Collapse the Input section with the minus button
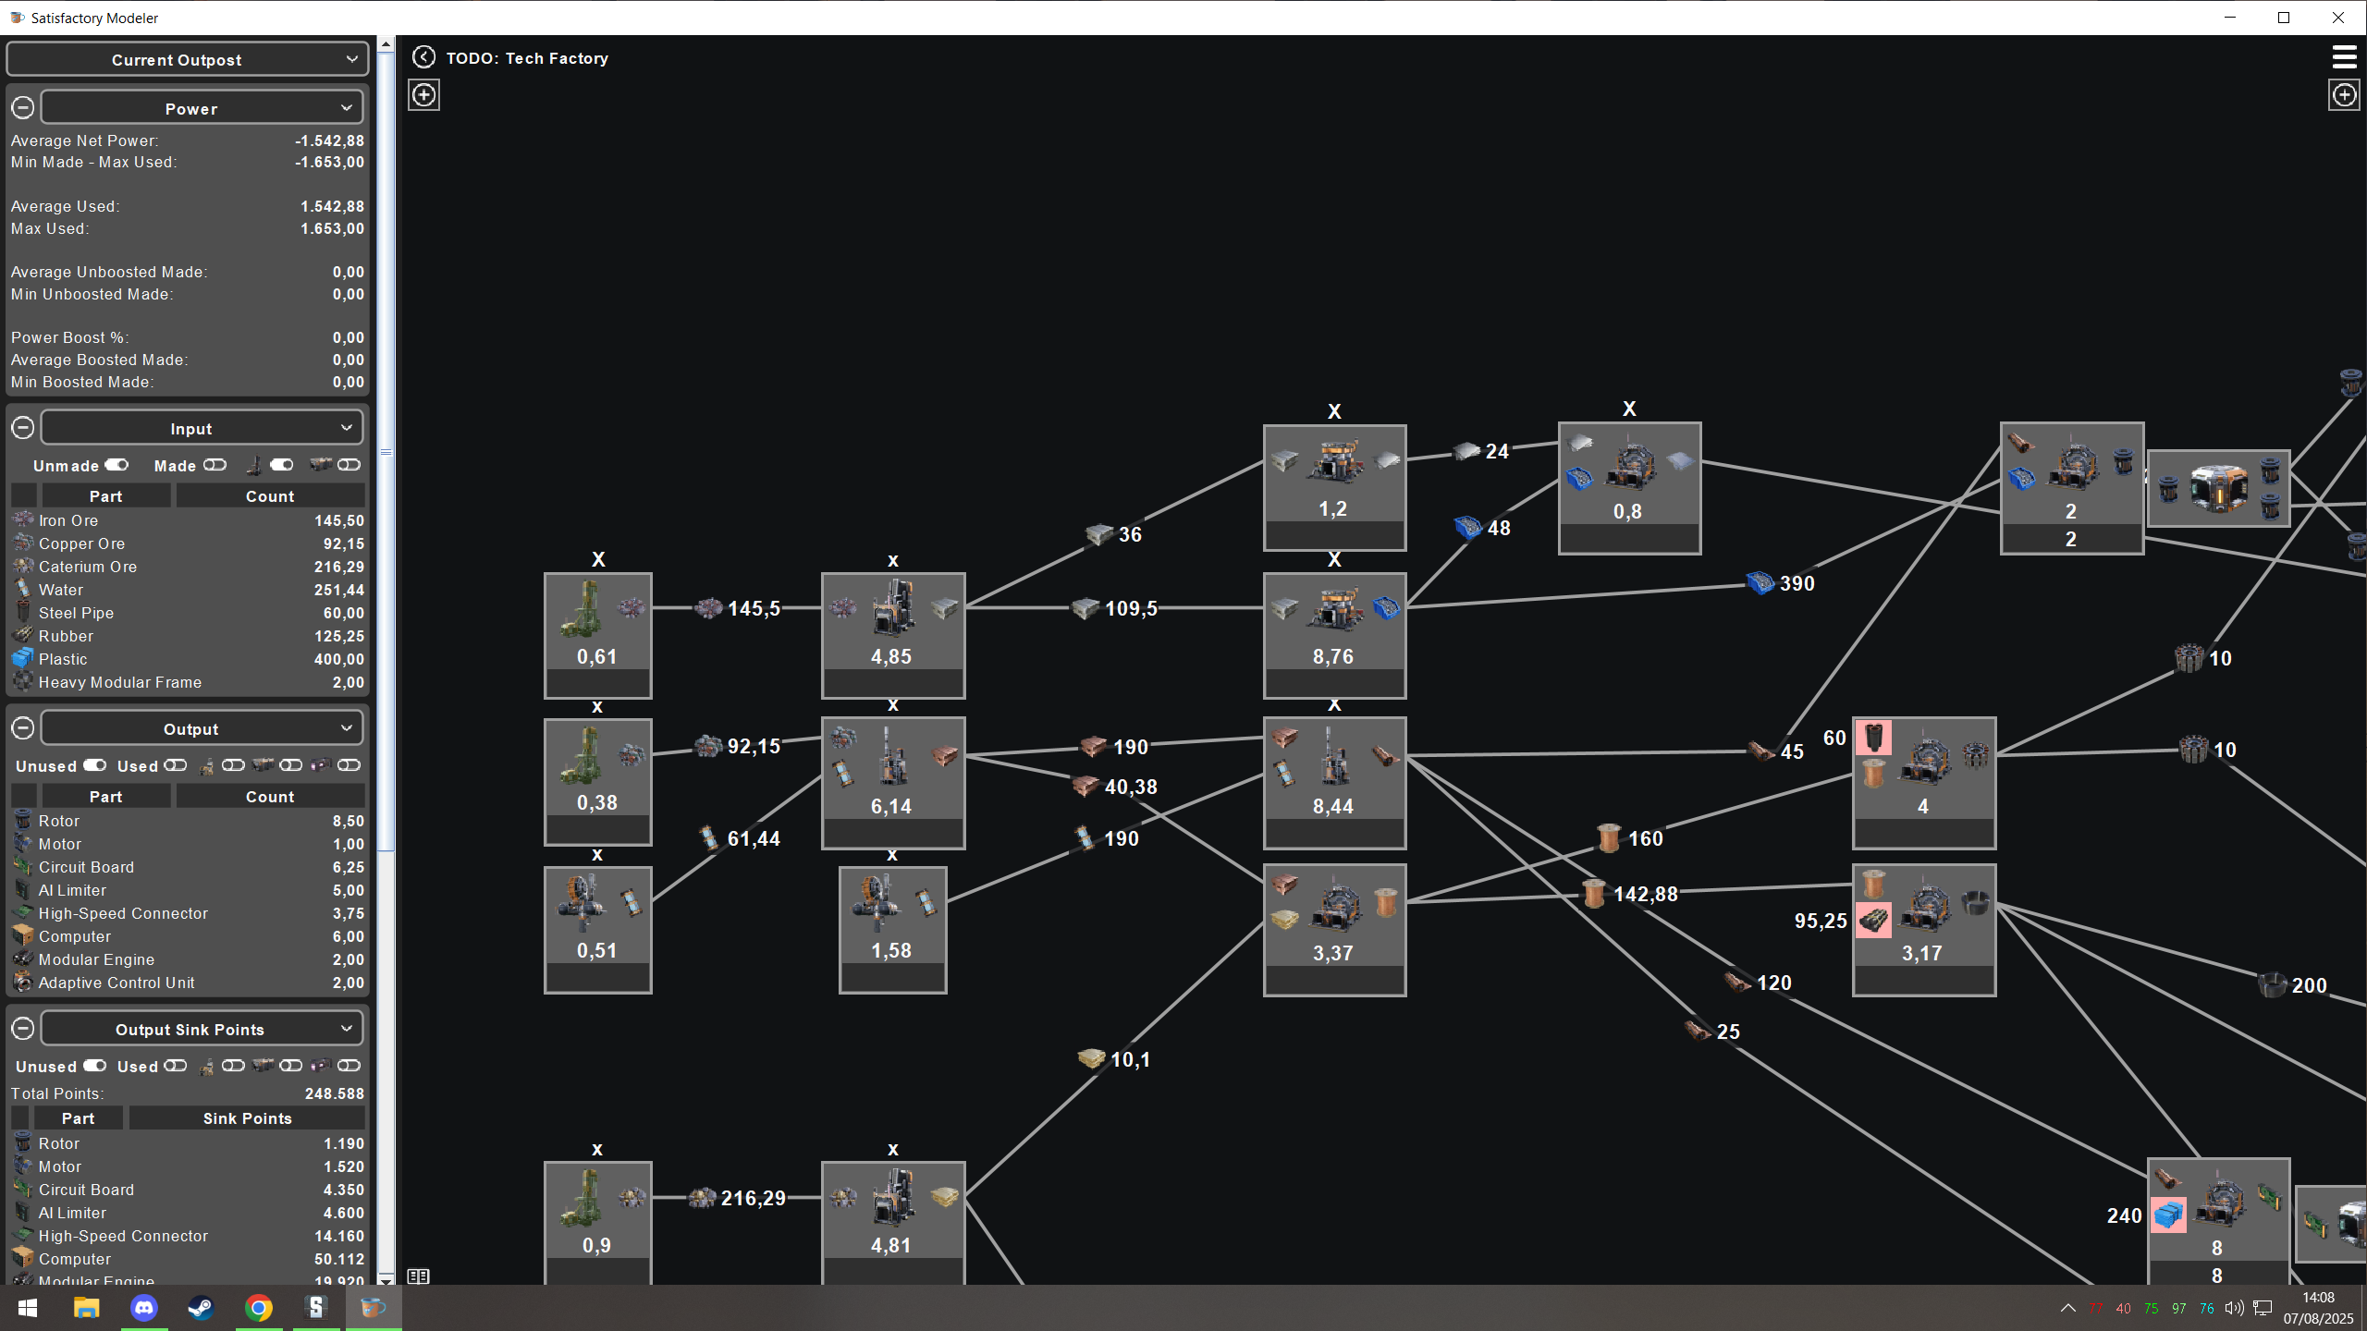This screenshot has height=1331, width=2367. pyautogui.click(x=23, y=428)
